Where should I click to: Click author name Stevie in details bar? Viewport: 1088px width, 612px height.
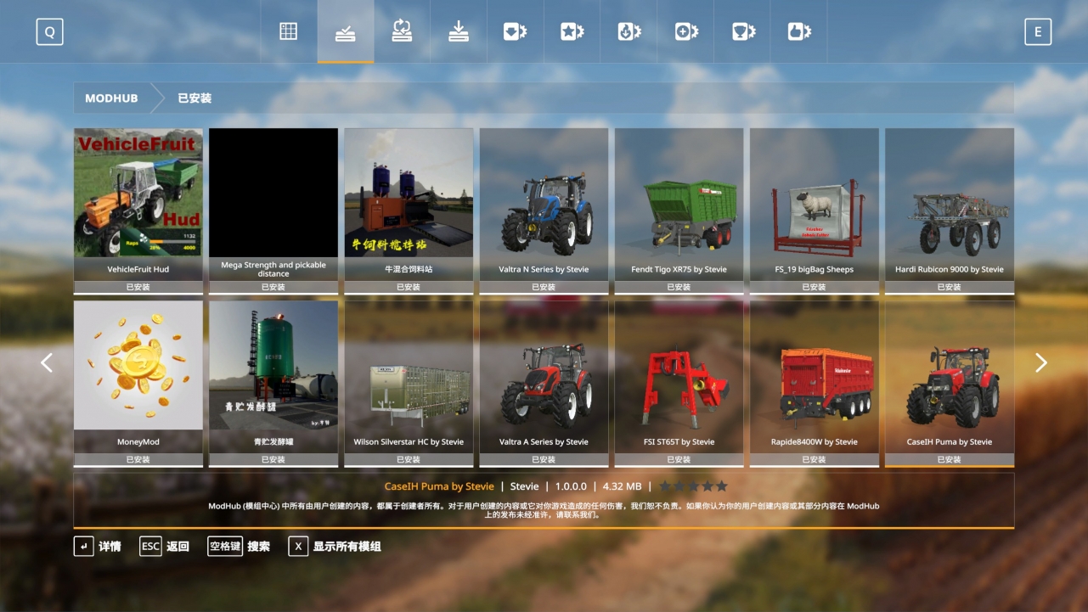click(x=525, y=487)
